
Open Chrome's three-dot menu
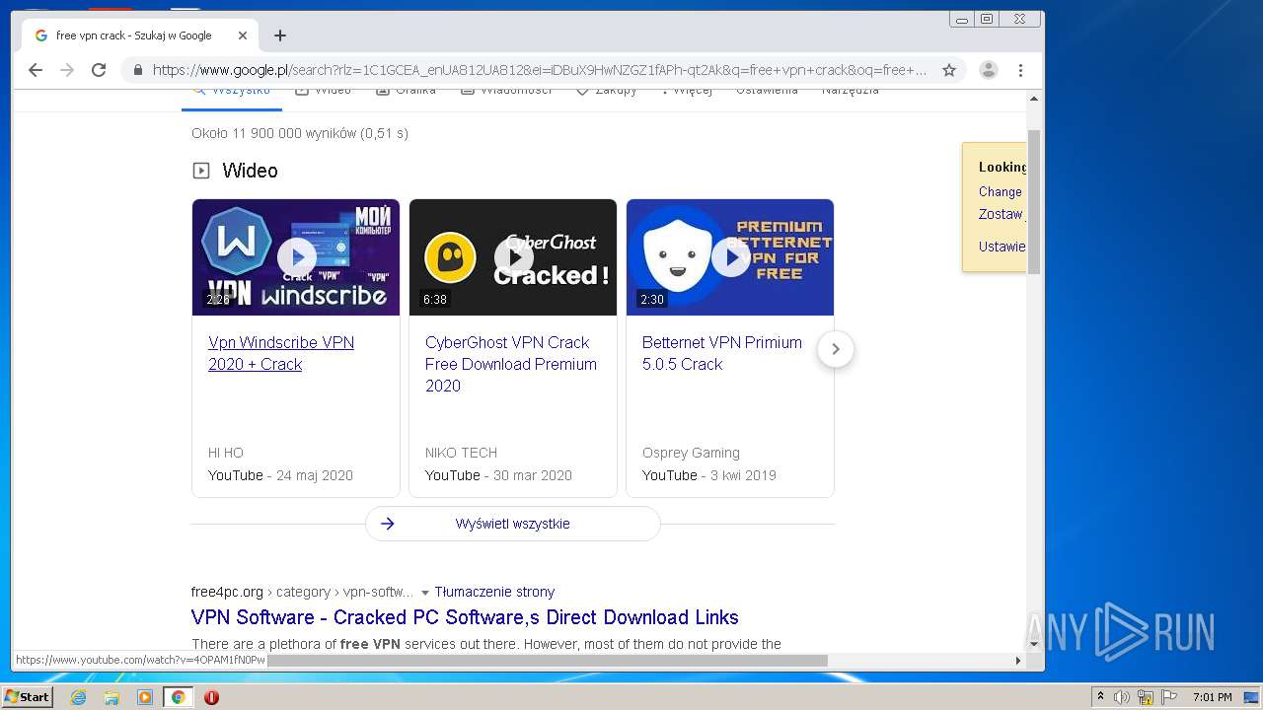pyautogui.click(x=1021, y=70)
